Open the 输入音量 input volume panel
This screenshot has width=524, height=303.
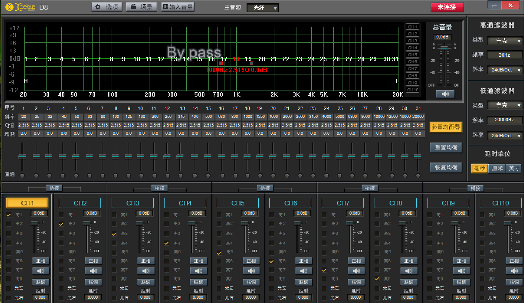(178, 7)
